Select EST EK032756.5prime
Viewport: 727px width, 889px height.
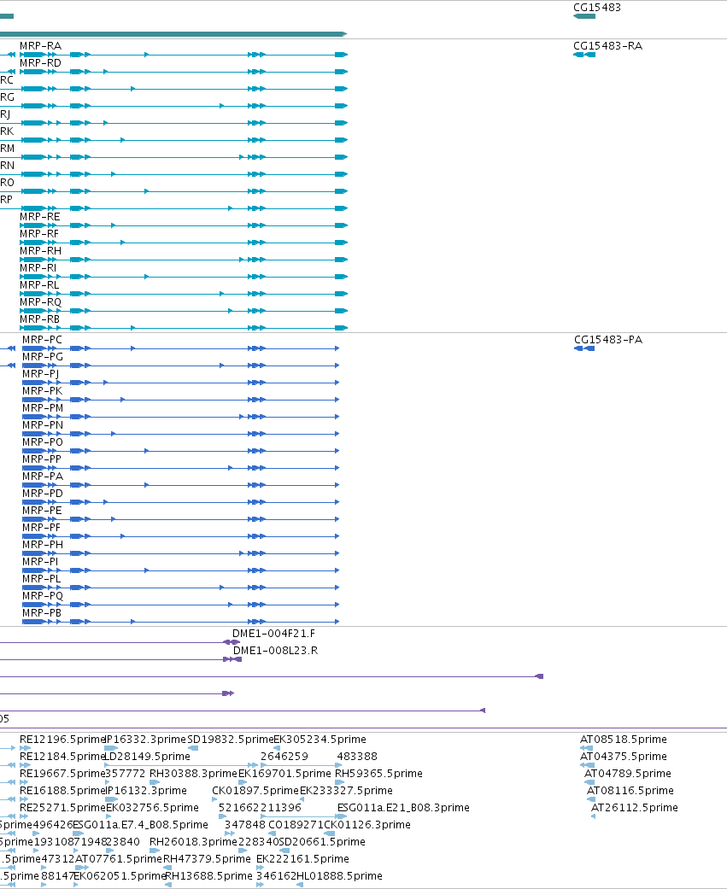[x=153, y=807]
